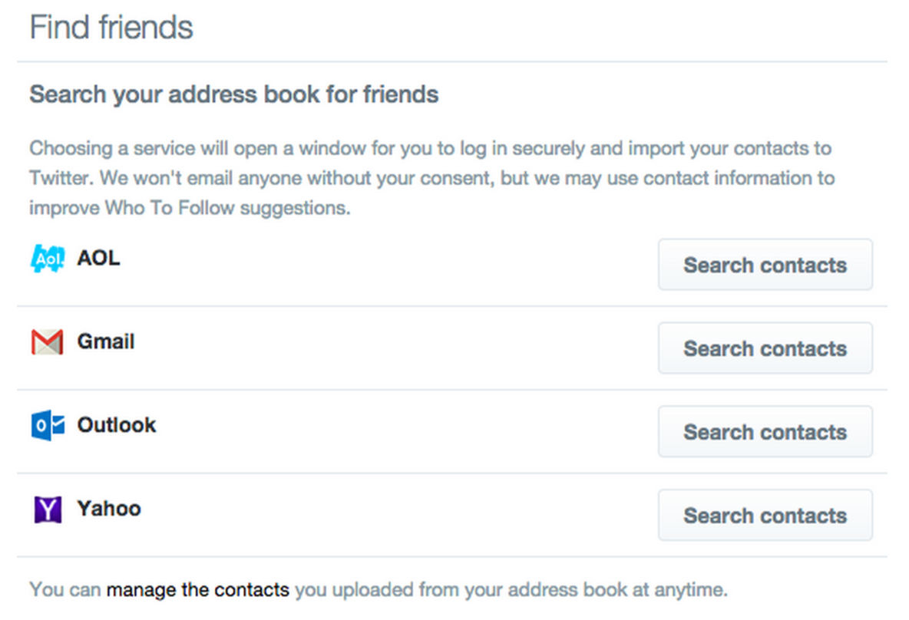Open the manage the contacts link
909x620 pixels.
(198, 590)
